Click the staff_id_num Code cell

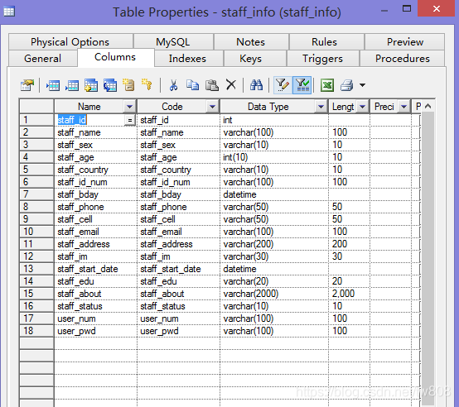[x=178, y=182]
